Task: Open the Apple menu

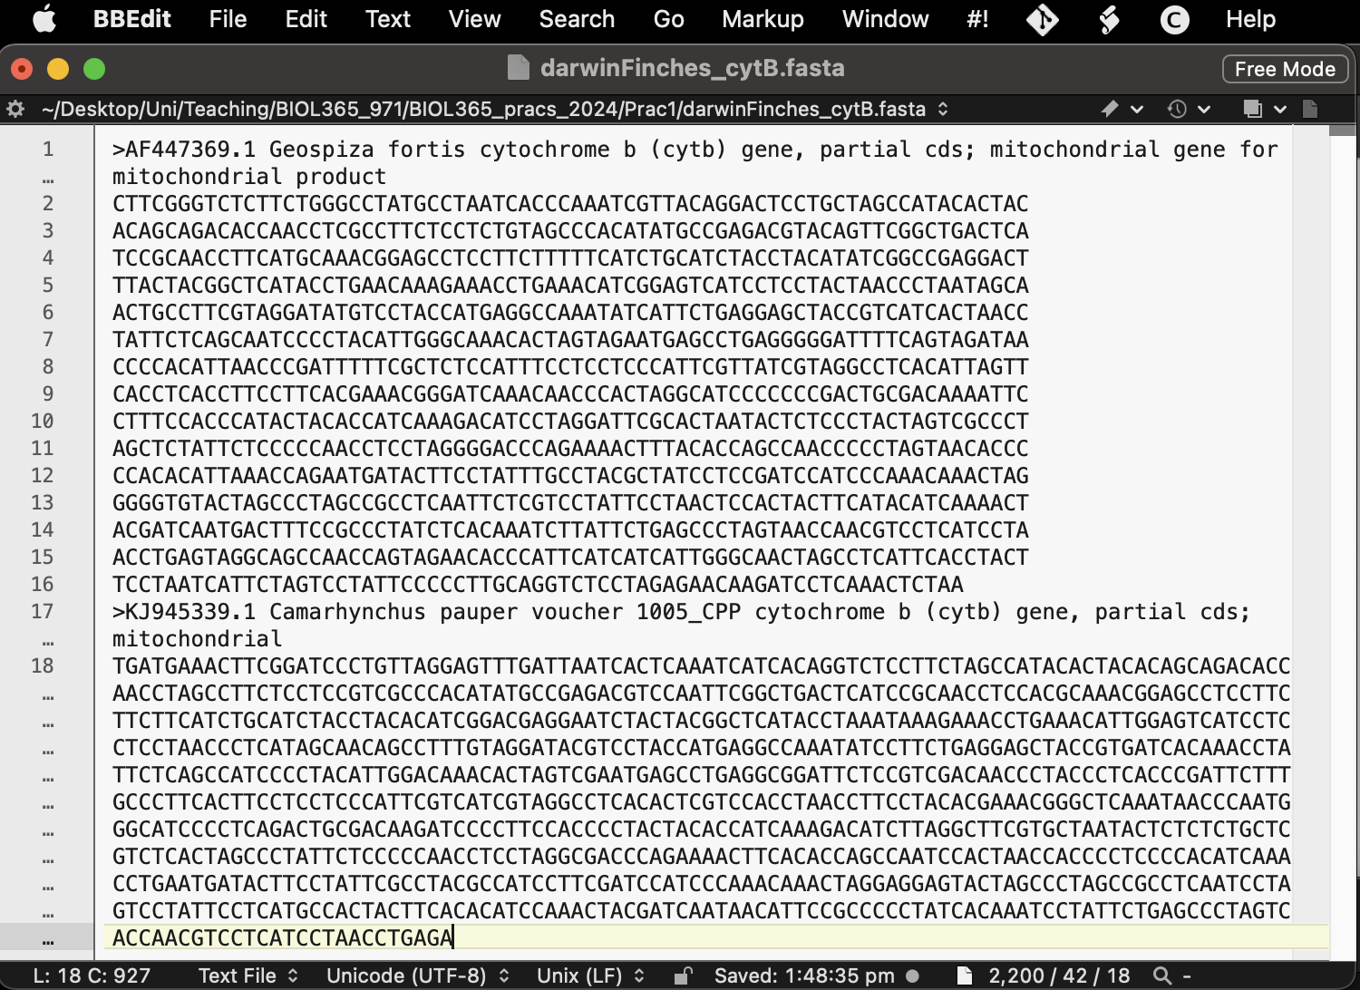Action: click(44, 19)
